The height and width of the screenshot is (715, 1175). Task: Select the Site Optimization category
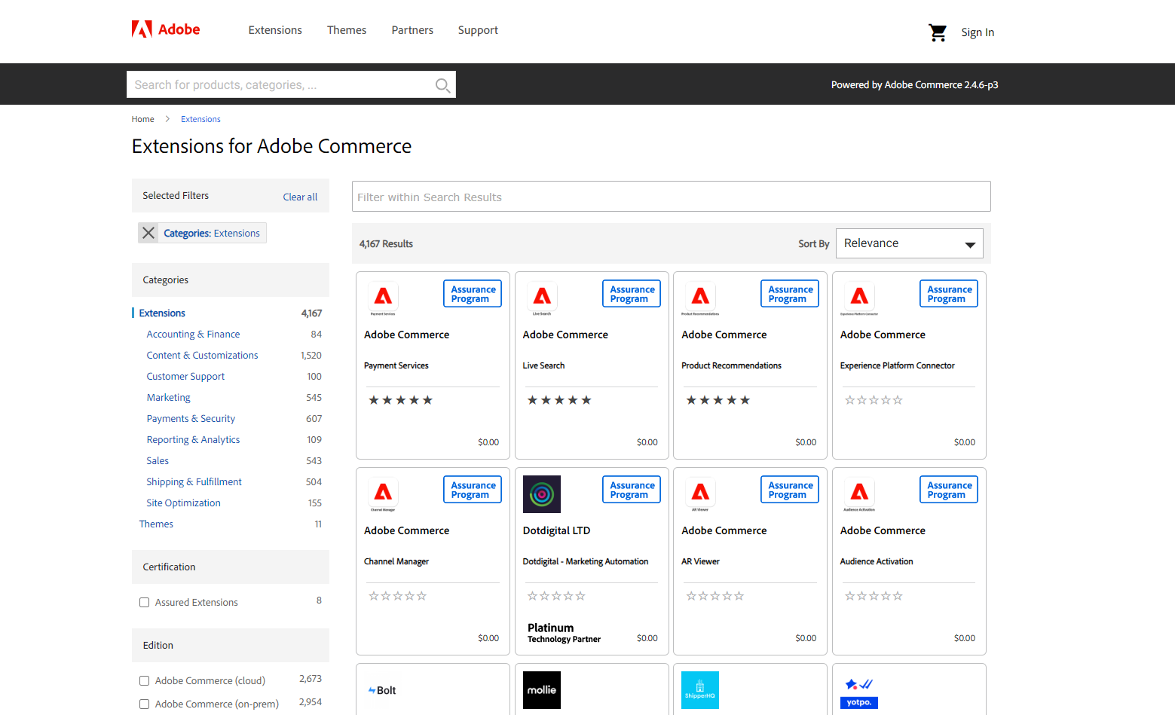pyautogui.click(x=183, y=503)
